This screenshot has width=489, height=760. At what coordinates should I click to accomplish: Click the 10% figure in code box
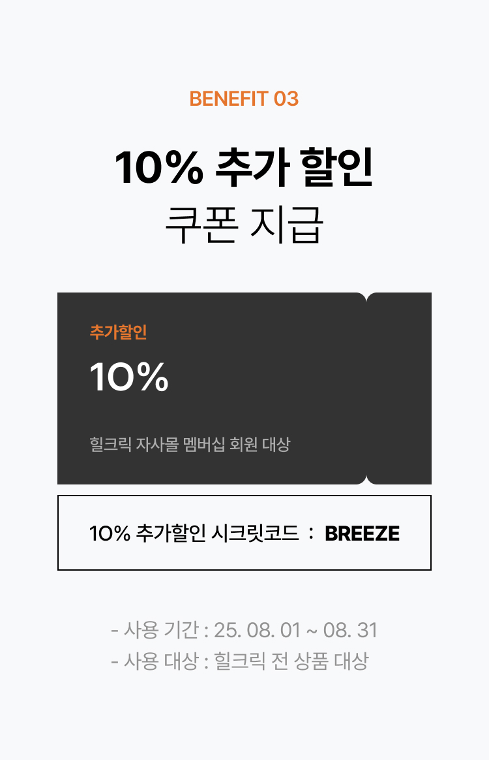110,533
